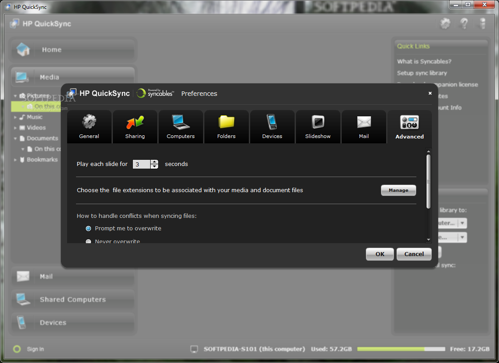Switch to the Devices preferences tab
499x363 pixels.
(272, 127)
